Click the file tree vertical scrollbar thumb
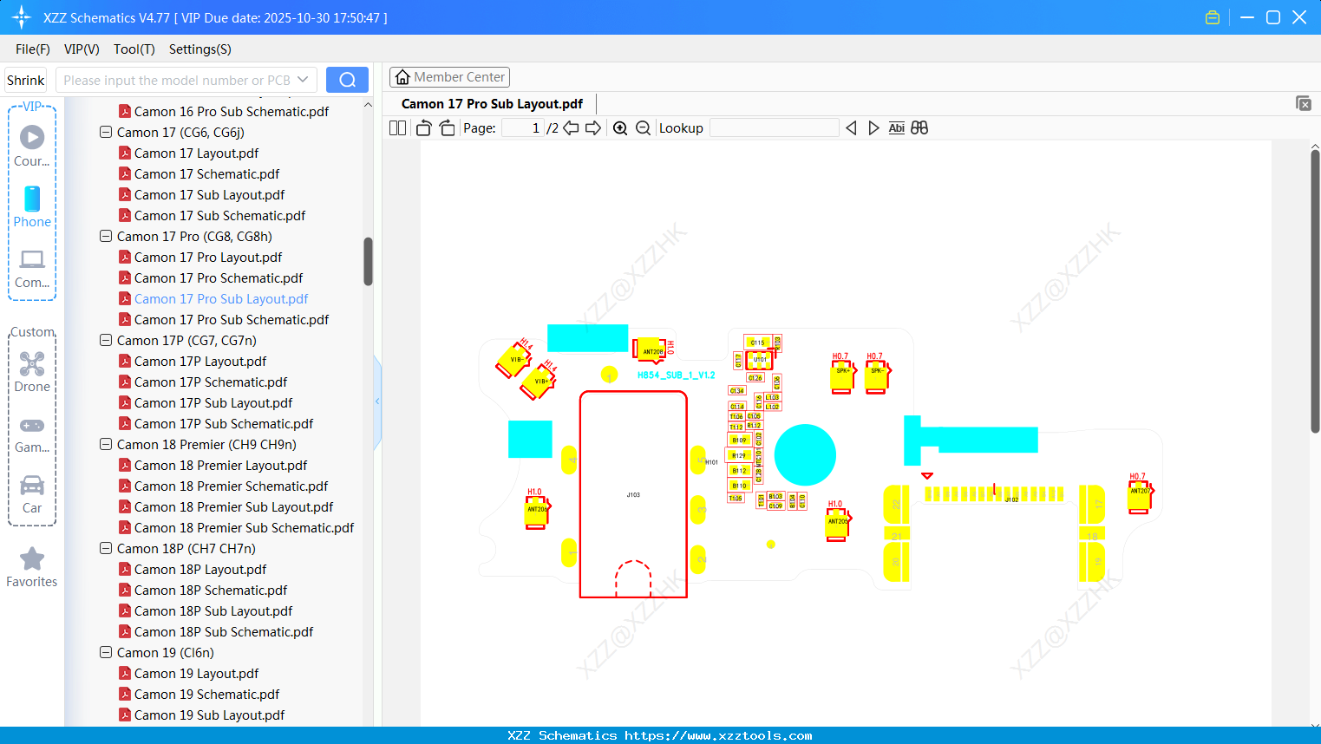Image resolution: width=1321 pixels, height=744 pixels. [x=368, y=261]
